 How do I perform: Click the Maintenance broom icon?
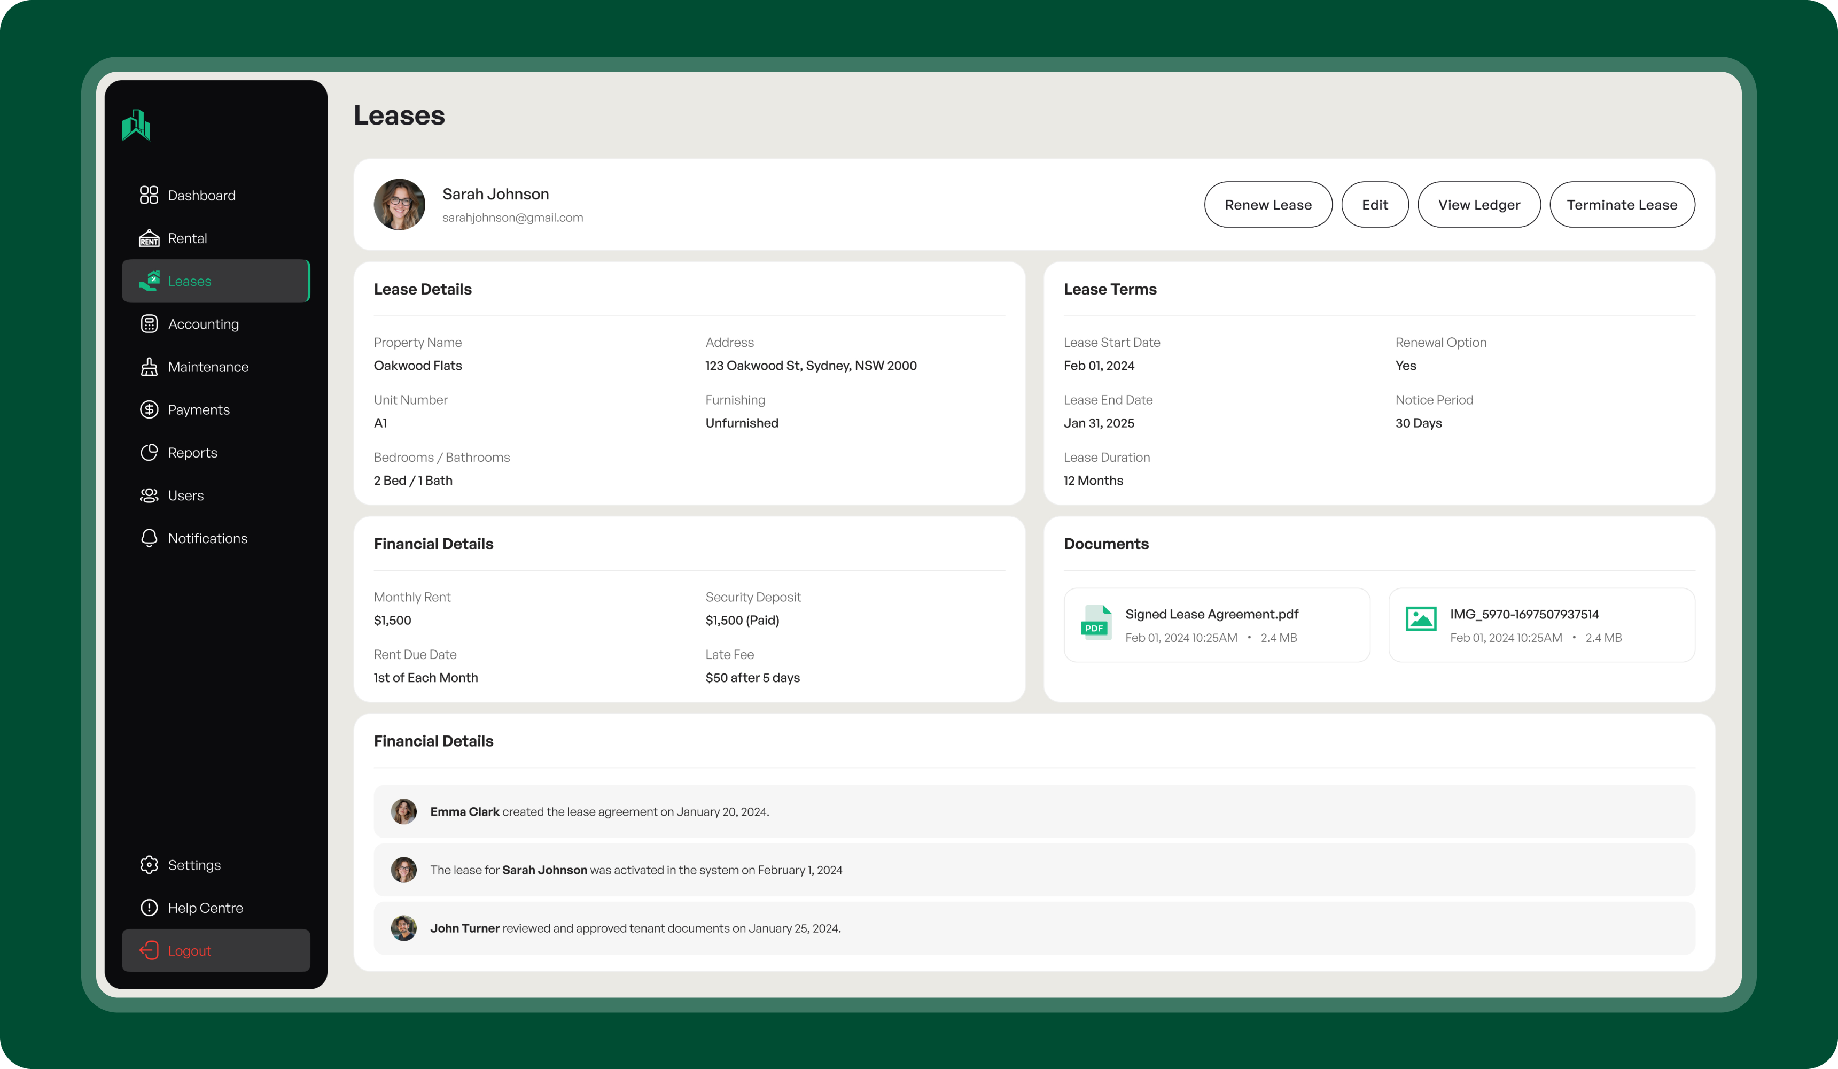[x=149, y=367]
